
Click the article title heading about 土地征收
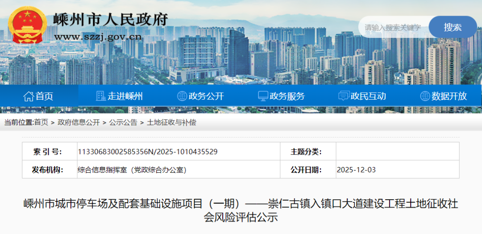[241, 211]
